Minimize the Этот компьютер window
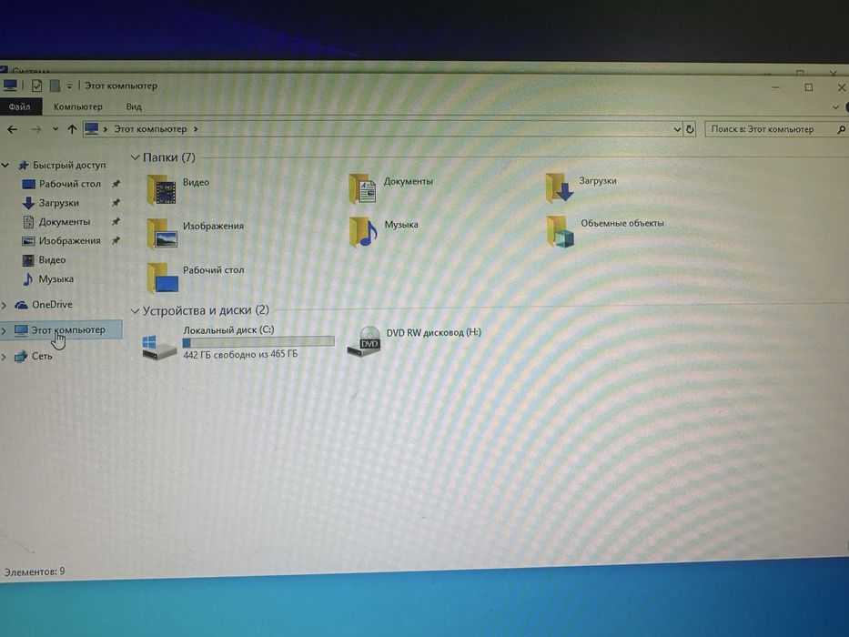Screen dimensions: 849x637 (776, 87)
